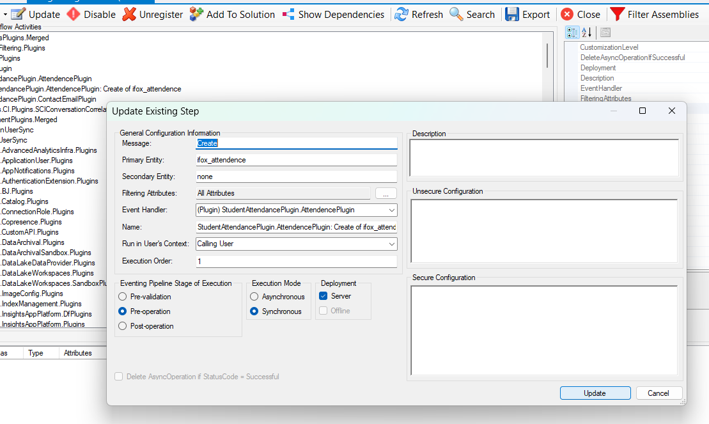Click the Search magnifier icon
Viewport: 709px width, 424px height.
(456, 14)
